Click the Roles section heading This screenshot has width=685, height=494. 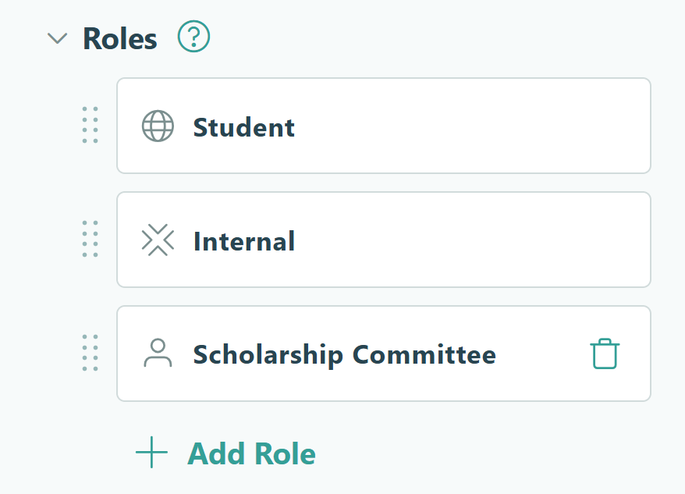click(119, 37)
